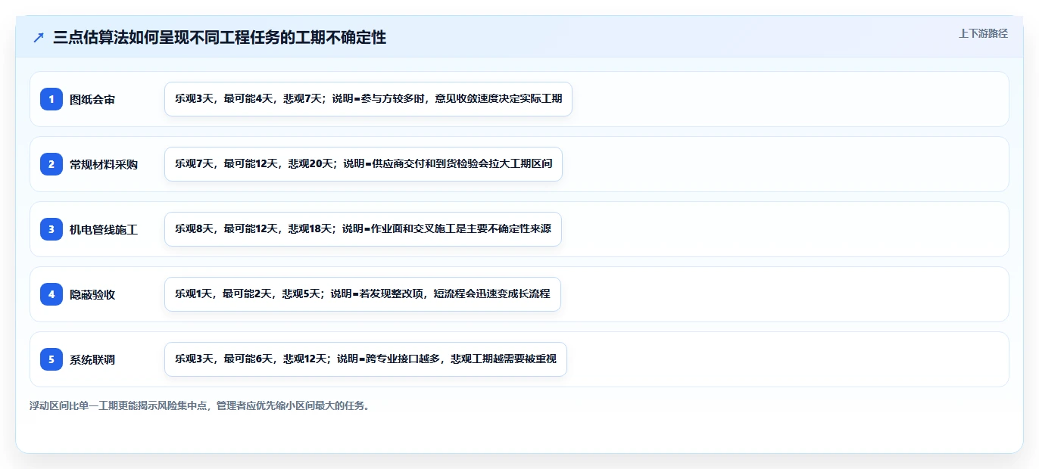
Task: Select the 隐蔽验收 task label
Action: (92, 294)
